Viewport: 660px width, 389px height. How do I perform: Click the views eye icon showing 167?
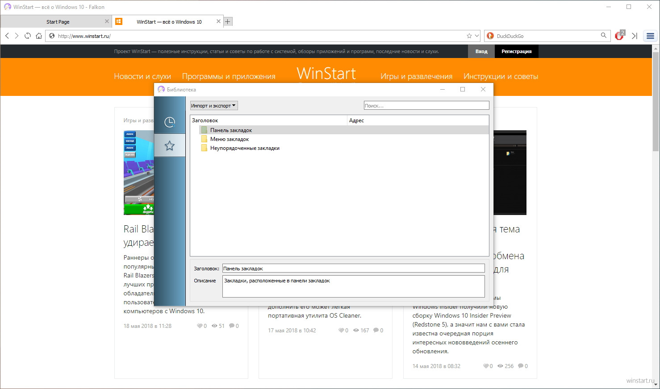click(356, 331)
